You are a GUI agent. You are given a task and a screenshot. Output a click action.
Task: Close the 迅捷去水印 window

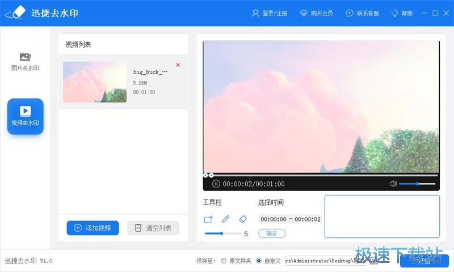tap(446, 13)
